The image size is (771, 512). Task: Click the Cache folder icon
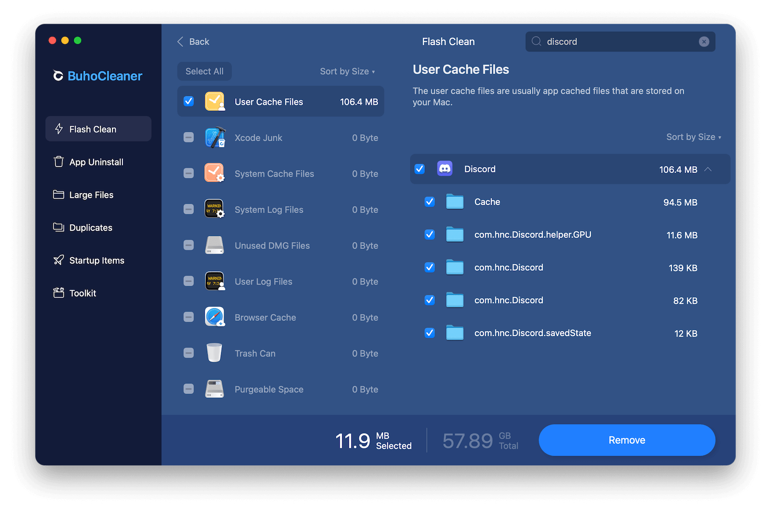(x=454, y=202)
